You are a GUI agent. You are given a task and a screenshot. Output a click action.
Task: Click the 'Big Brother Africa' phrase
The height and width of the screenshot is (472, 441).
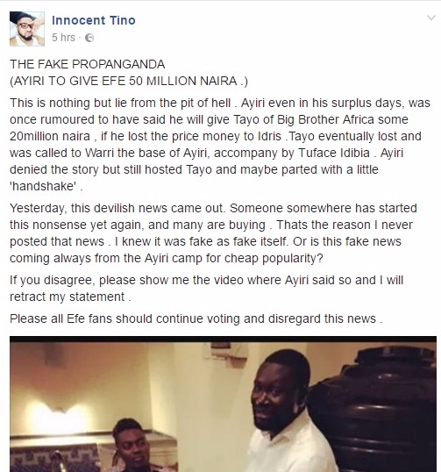point(325,119)
